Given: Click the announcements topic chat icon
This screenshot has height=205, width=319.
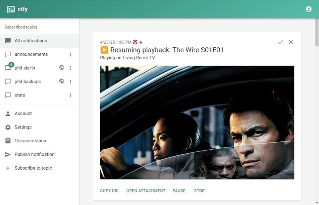Looking at the screenshot, I should (x=8, y=54).
